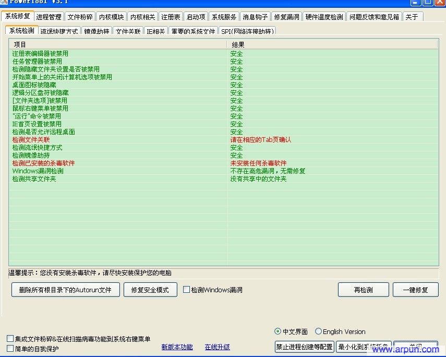This screenshot has width=446, height=357.
Task: Check the 集成文件粉碎 right-click menu integration option
Action: pyautogui.click(x=9, y=338)
